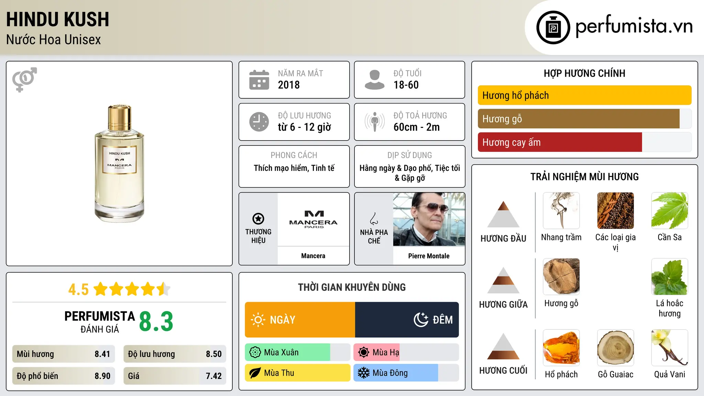Click the longevity value từ 6 - 12 giờ
The height and width of the screenshot is (396, 704).
[305, 127]
